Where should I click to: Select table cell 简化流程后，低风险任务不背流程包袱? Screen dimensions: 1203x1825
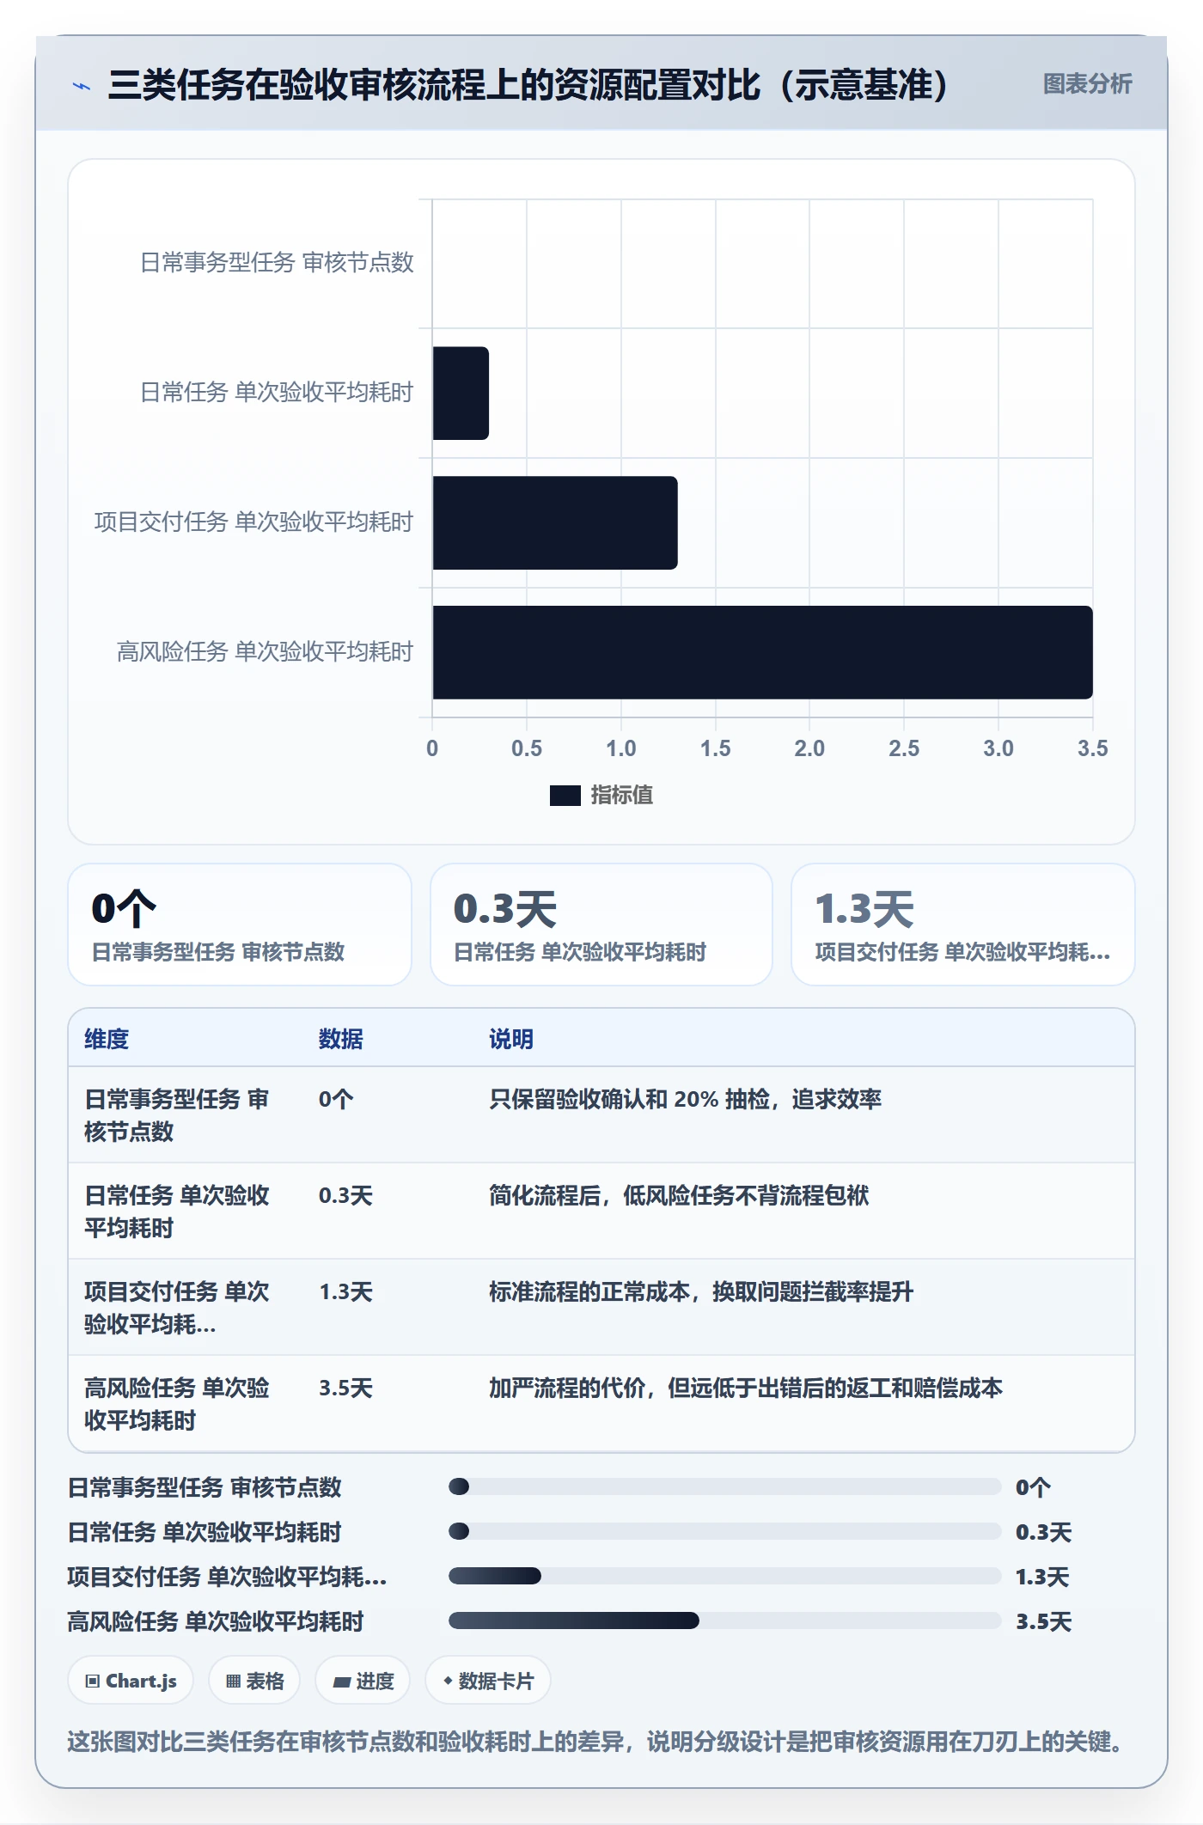(679, 1195)
